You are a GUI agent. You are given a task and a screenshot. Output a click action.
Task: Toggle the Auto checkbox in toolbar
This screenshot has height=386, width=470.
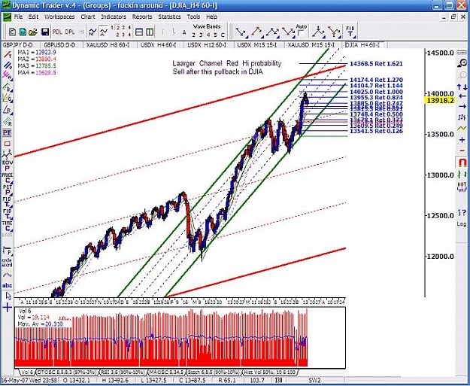point(301,32)
